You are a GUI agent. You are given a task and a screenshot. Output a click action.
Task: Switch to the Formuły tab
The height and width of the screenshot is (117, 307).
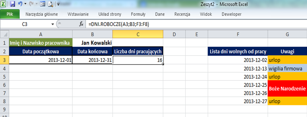pyautogui.click(x=138, y=14)
